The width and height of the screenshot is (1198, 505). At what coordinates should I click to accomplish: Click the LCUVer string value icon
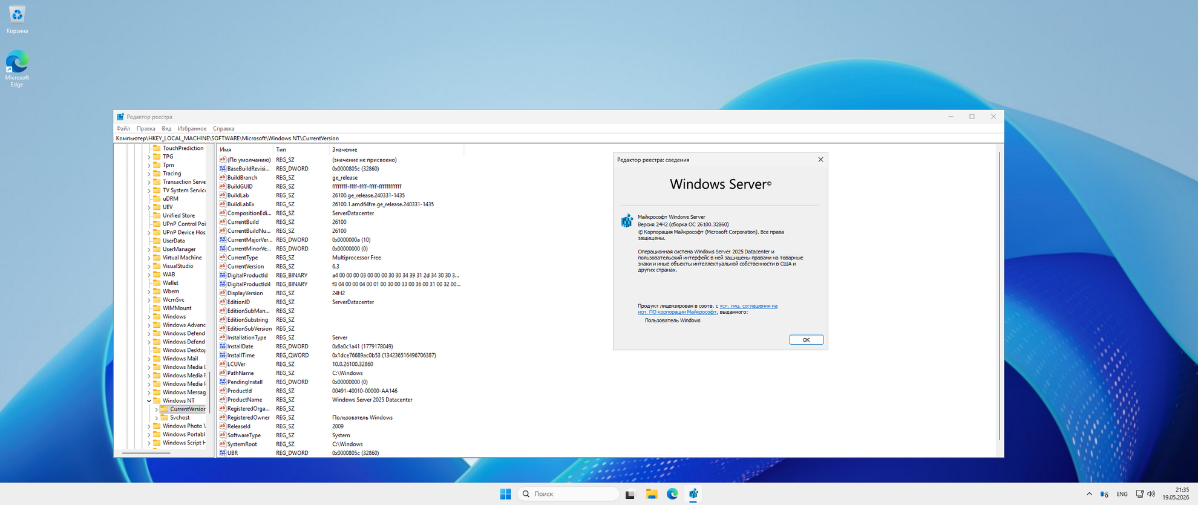tap(223, 364)
